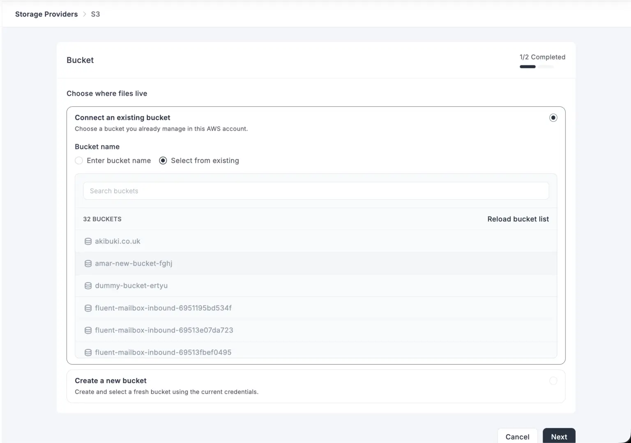Click the storage icon beside fluent-mailbox-inbound-6951195bd534f
Screen dimensions: 631x443
tap(88, 308)
